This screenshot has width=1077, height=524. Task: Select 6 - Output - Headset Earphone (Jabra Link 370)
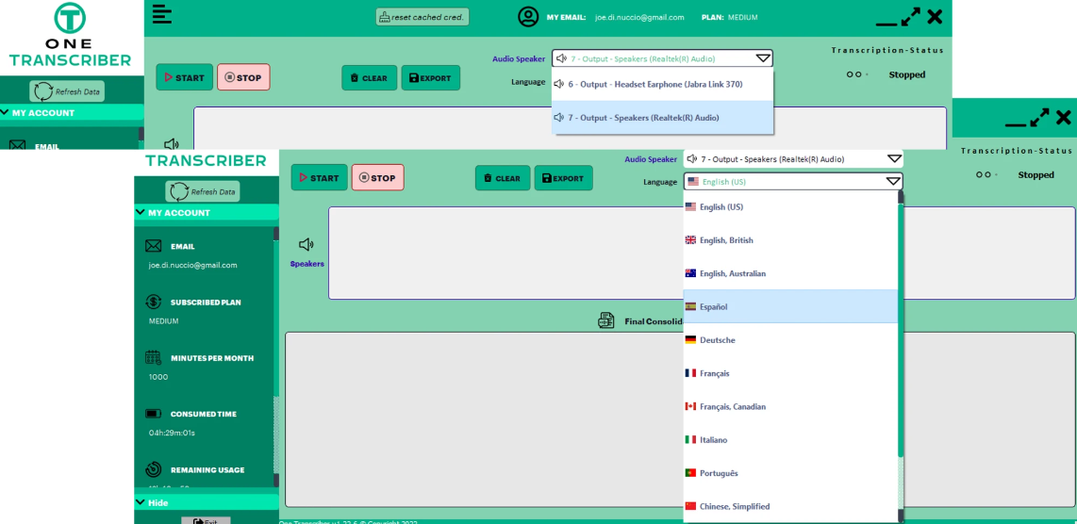[663, 84]
